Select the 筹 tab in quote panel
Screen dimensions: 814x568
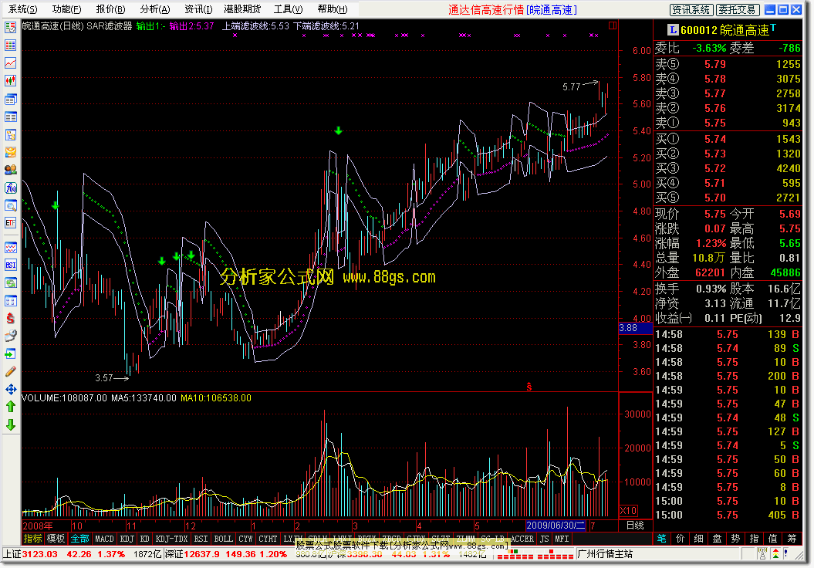tap(792, 539)
